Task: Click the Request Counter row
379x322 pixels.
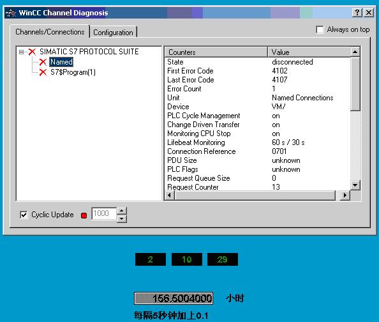Action: [257, 187]
